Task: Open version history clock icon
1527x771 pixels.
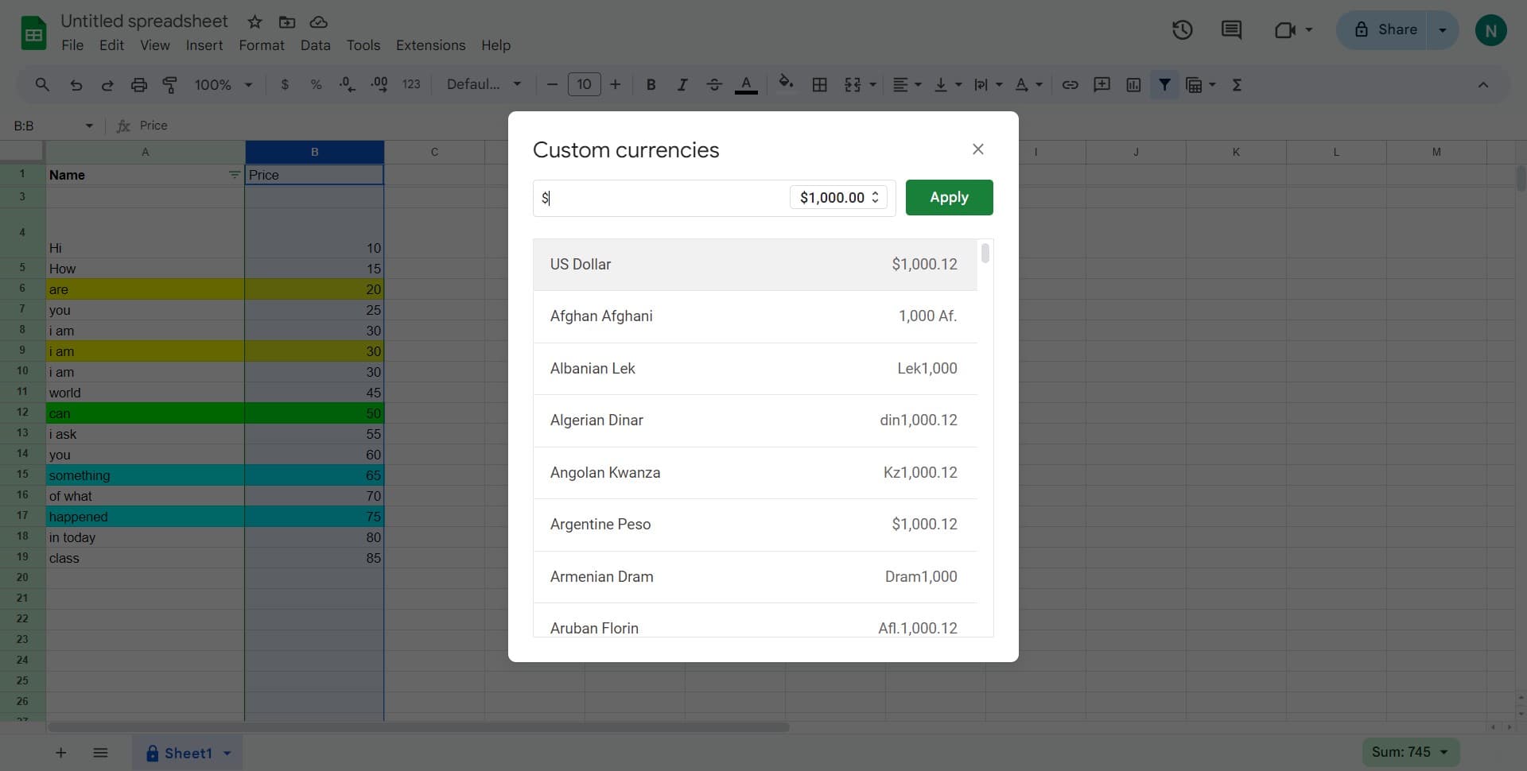Action: coord(1182,30)
